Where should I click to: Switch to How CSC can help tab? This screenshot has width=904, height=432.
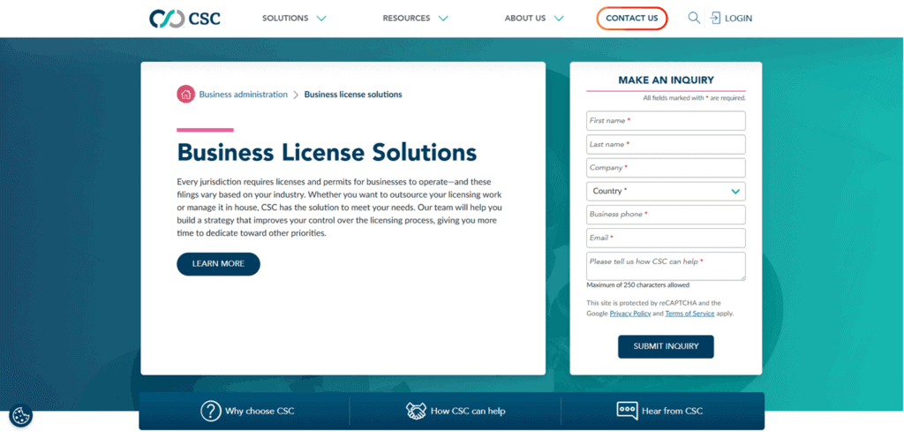pos(455,411)
